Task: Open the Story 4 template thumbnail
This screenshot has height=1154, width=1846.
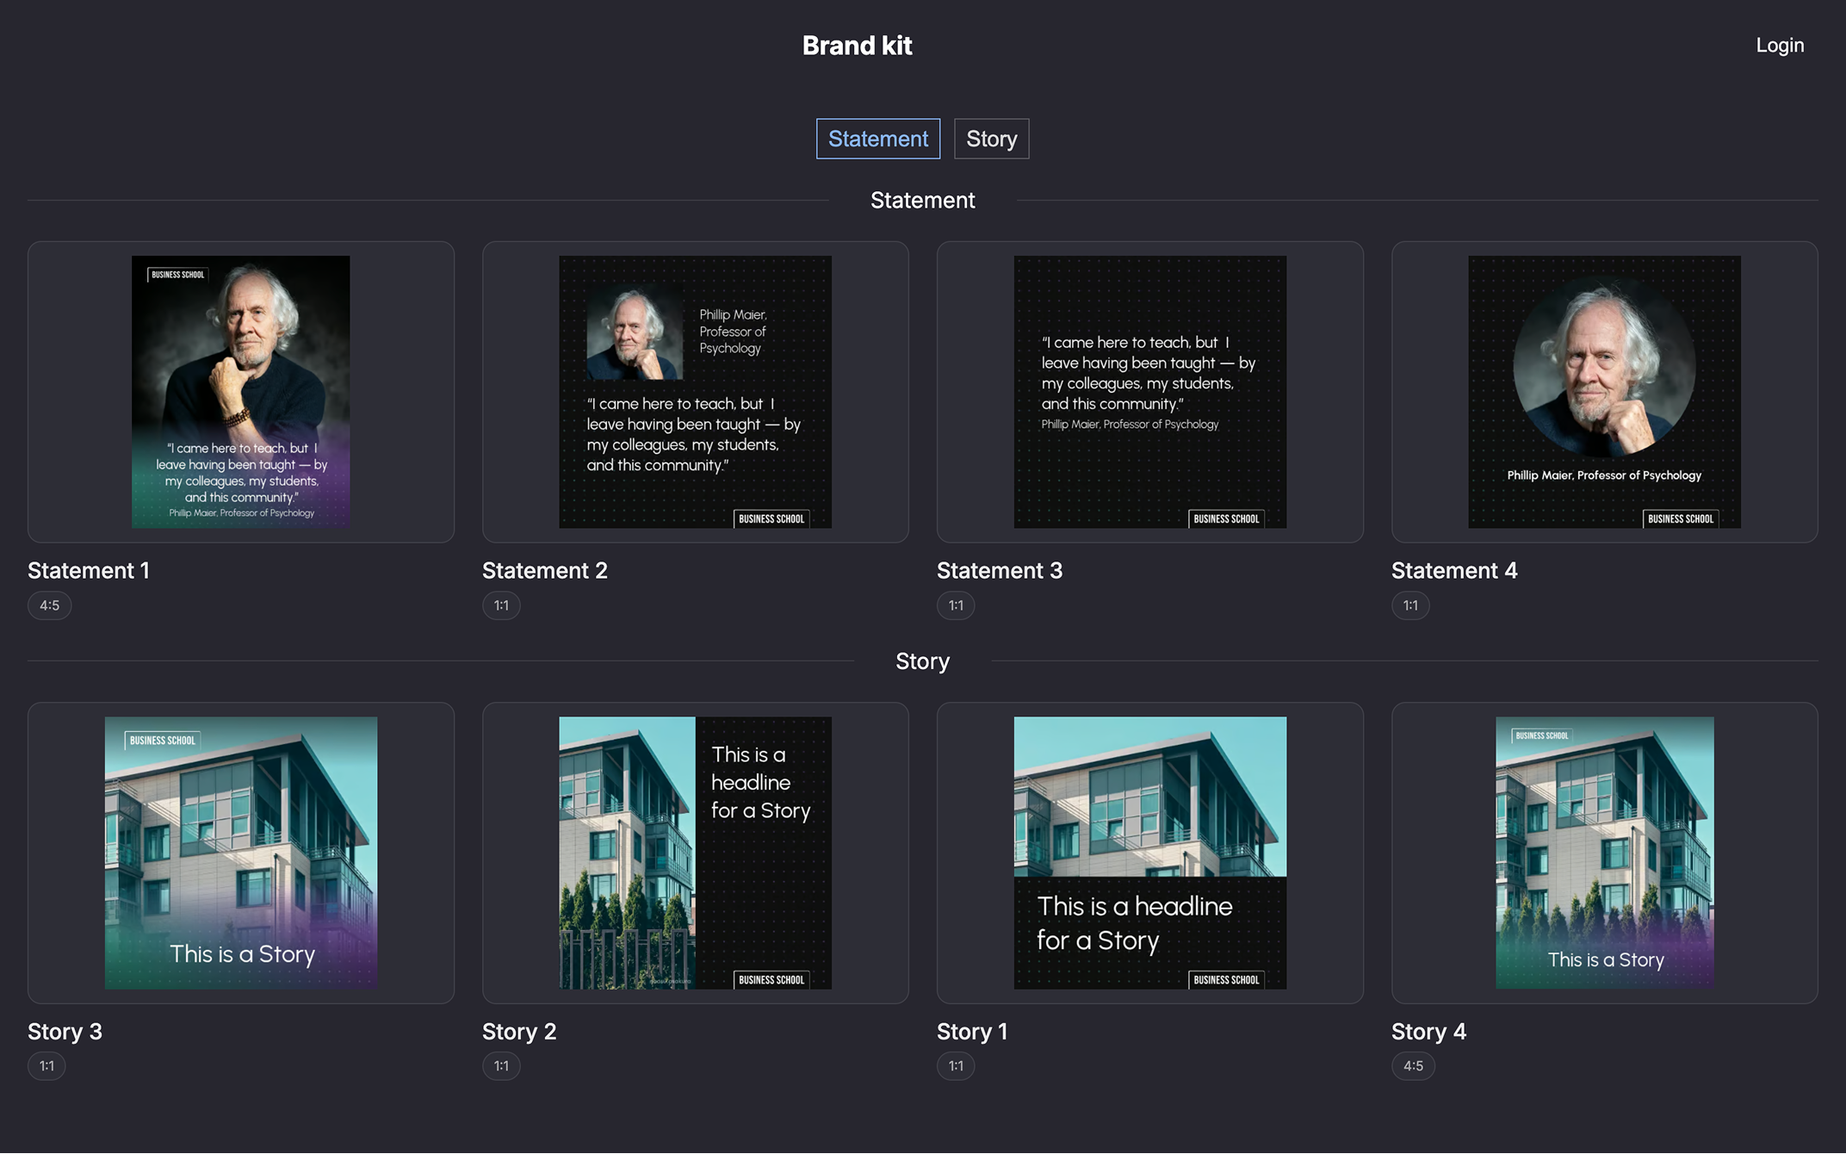Action: coord(1604,853)
